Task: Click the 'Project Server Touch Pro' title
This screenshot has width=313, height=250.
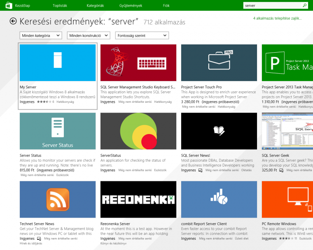Action: [201, 87]
